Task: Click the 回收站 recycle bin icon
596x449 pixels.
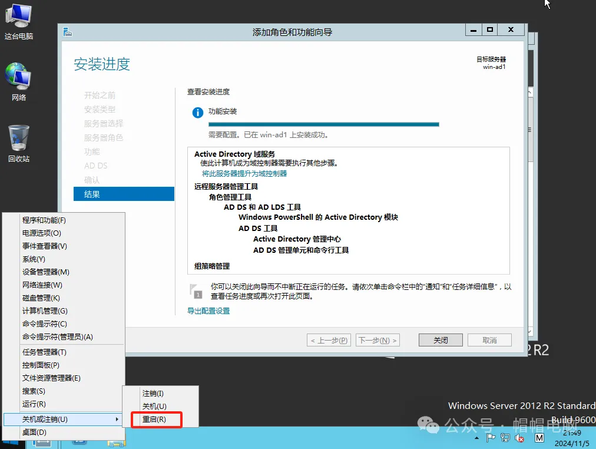Action: tap(18, 143)
